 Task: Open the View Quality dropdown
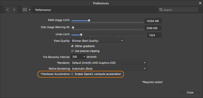pyautogui.click(x=97, y=41)
